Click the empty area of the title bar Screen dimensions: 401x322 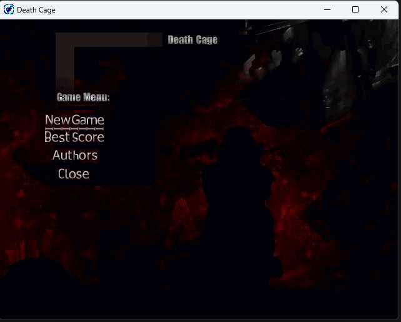187,9
